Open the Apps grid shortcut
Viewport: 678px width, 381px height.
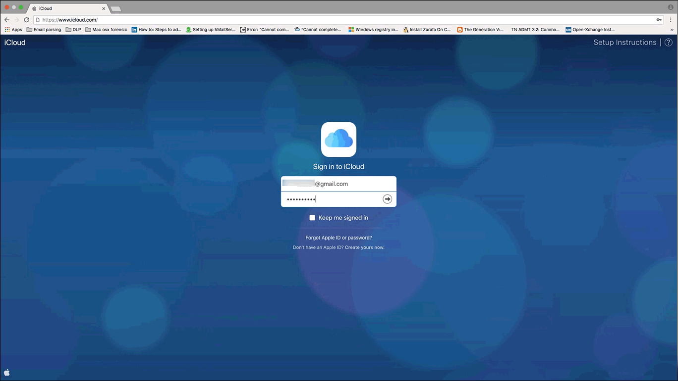point(13,30)
